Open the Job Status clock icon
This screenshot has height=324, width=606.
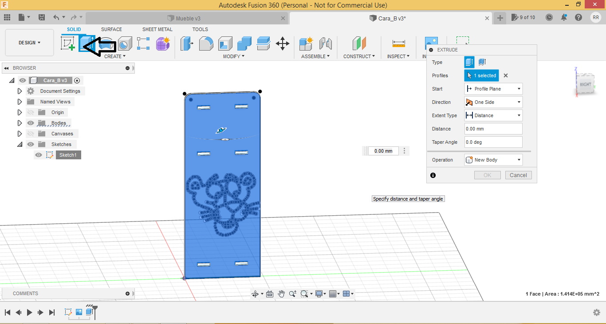pyautogui.click(x=549, y=17)
